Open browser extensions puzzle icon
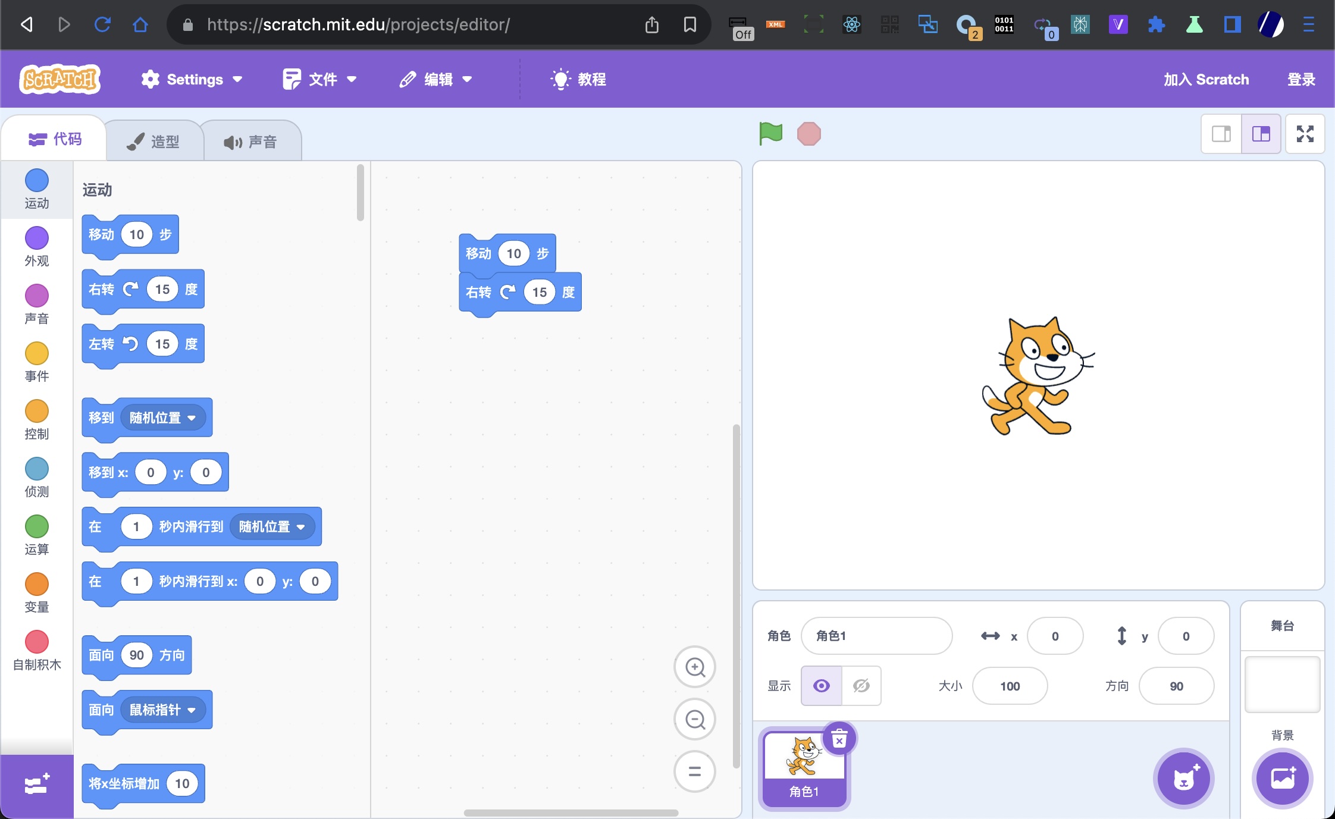This screenshot has height=819, width=1335. tap(1156, 24)
